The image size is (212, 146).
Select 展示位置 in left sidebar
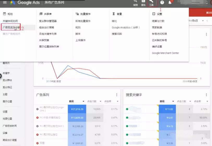click(x=7, y=101)
